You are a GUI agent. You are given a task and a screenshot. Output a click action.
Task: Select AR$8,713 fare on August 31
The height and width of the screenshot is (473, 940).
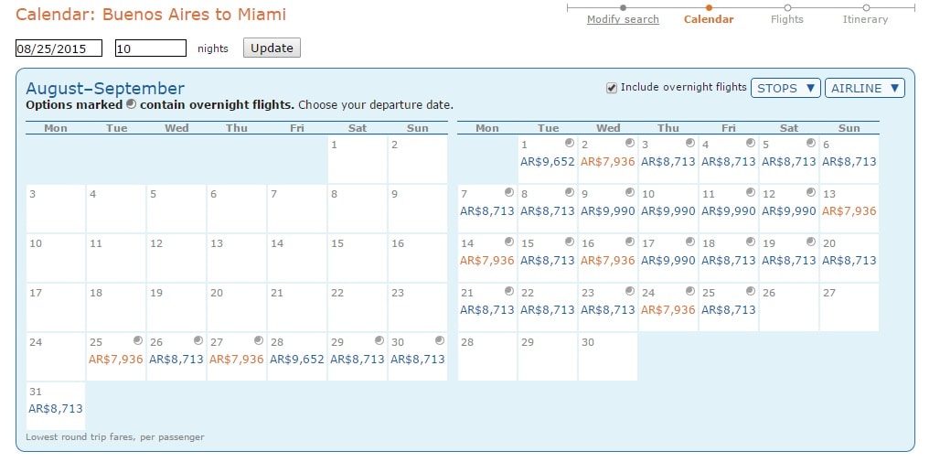56,408
